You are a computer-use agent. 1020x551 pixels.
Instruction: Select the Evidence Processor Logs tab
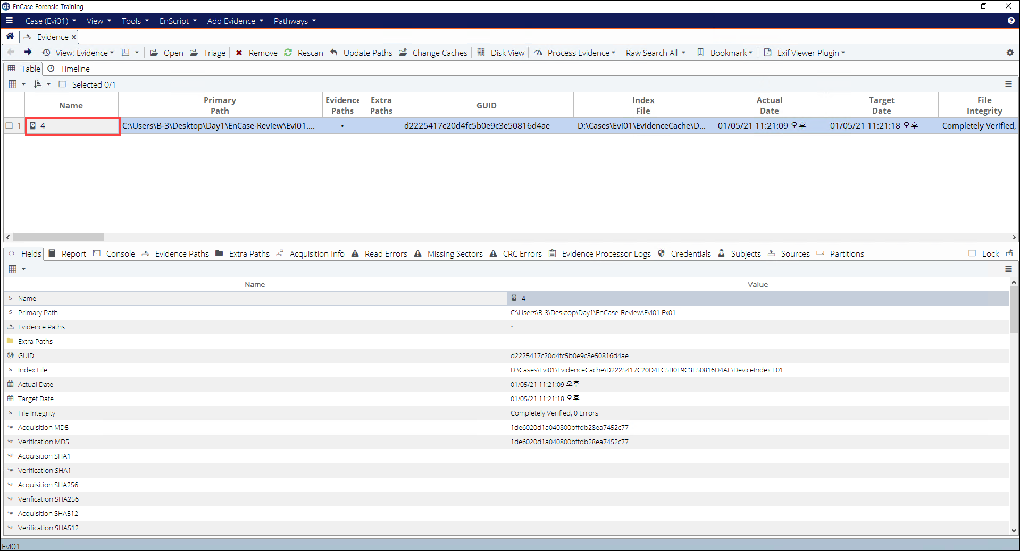tap(599, 253)
